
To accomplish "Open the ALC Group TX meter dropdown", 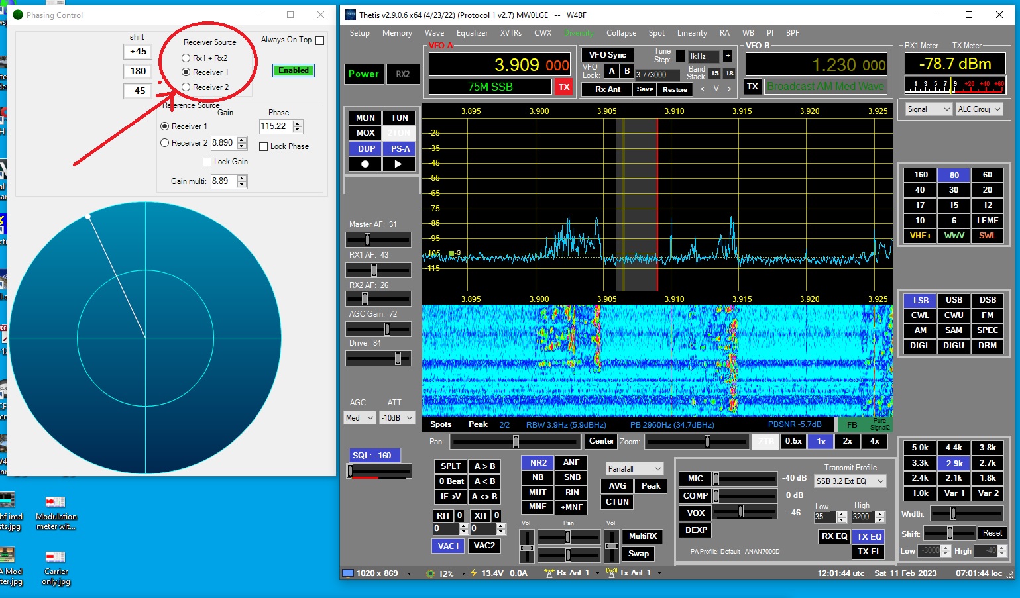I will (x=979, y=109).
